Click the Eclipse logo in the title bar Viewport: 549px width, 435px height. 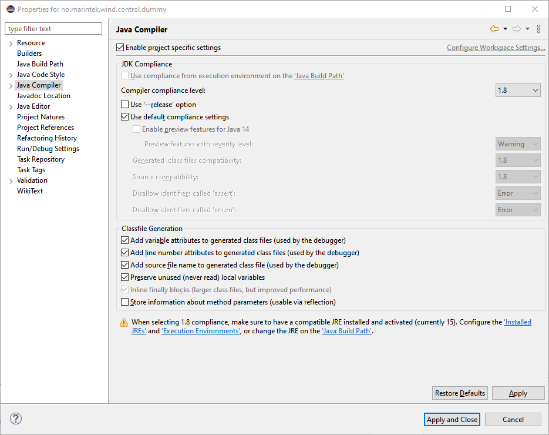(9, 9)
